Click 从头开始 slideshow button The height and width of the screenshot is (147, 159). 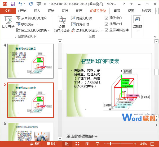coord(8,22)
